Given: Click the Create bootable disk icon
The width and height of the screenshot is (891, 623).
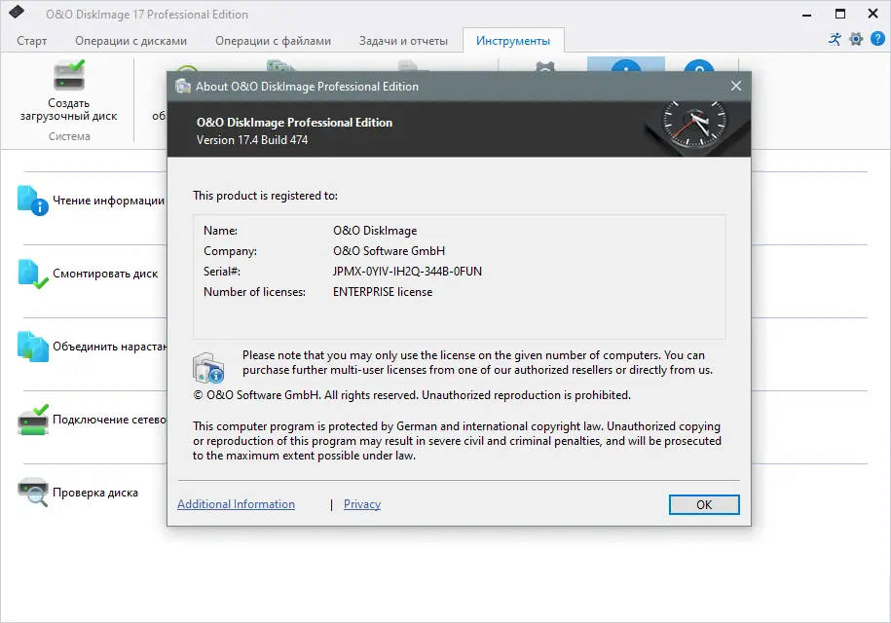Looking at the screenshot, I should pos(69,76).
